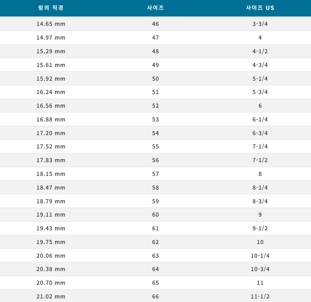Image resolution: width=311 pixels, height=302 pixels.
Task: Select the US size 7-1/2 cell
Action: point(260,160)
